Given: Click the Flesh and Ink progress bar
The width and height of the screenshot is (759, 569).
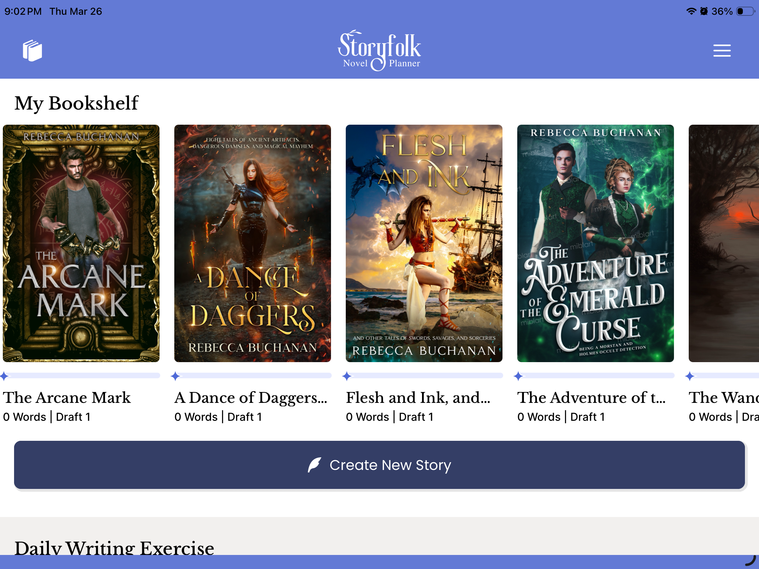Looking at the screenshot, I should click(x=427, y=376).
